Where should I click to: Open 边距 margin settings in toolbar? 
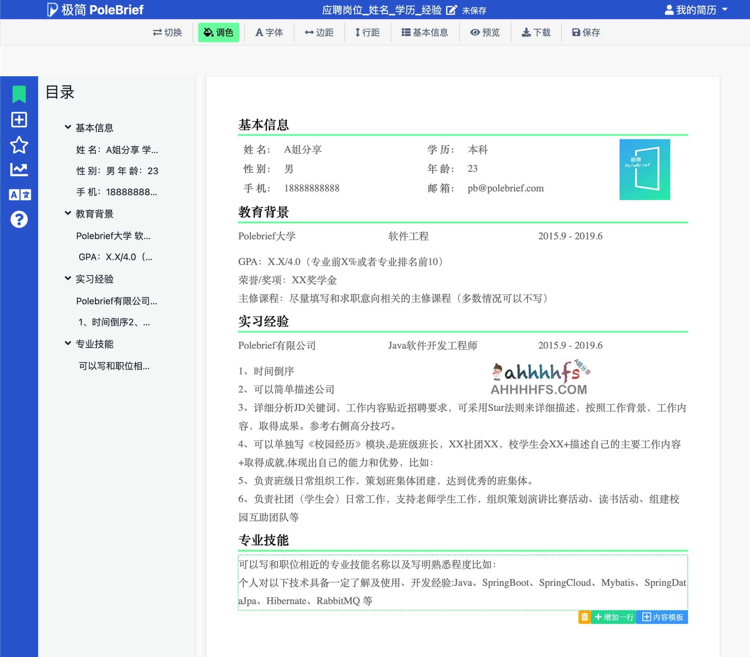(x=319, y=33)
